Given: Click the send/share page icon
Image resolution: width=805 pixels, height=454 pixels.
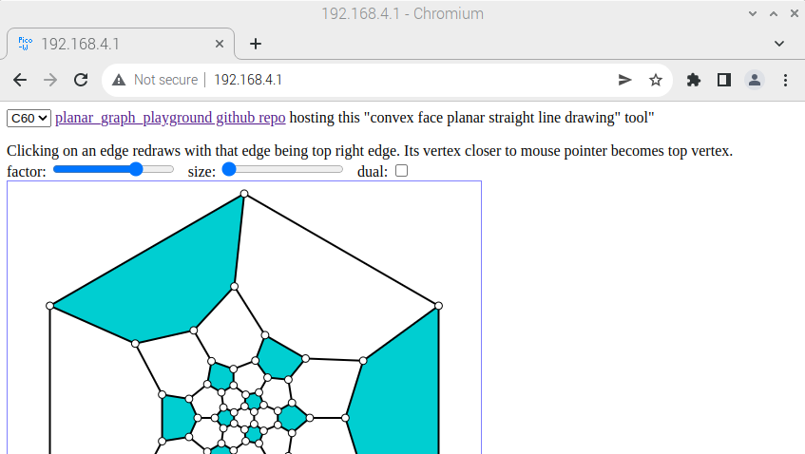Looking at the screenshot, I should pos(624,80).
